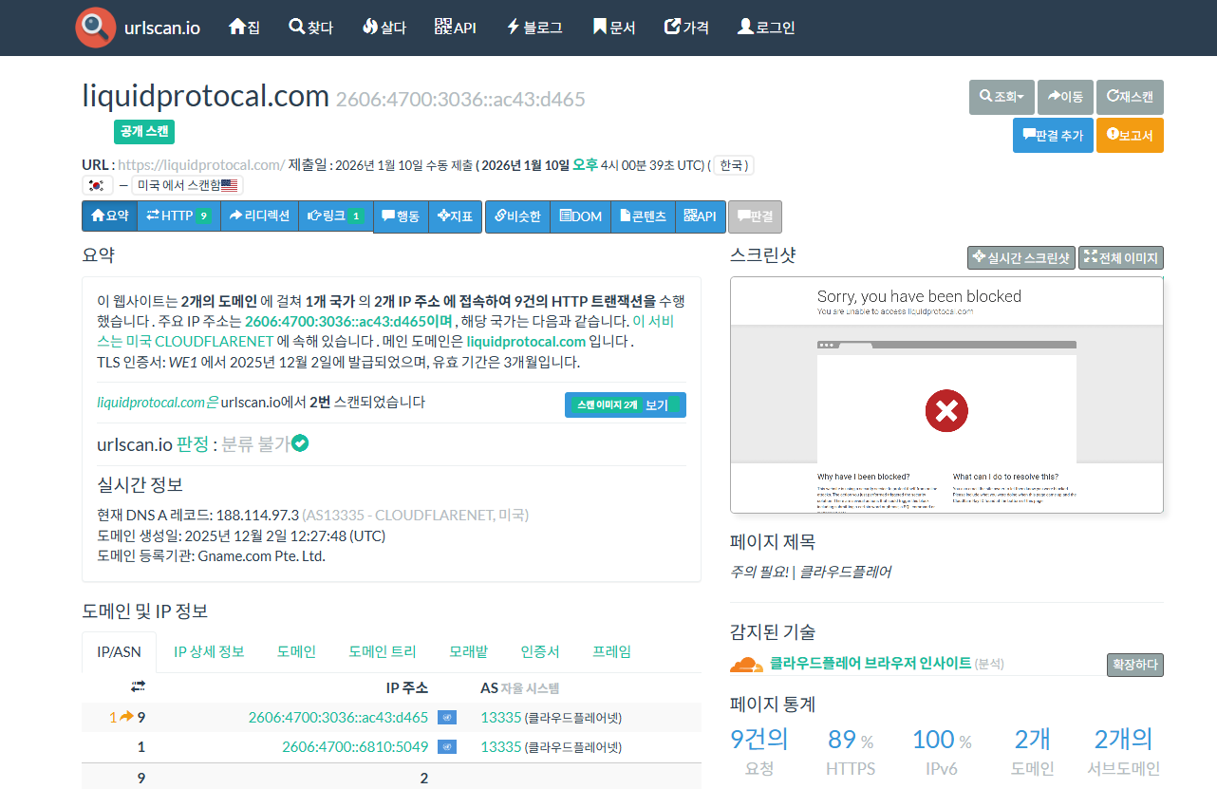1217x789 pixels.
Task: Open the https://liquidprotocal.com/ URL link
Action: point(201,164)
